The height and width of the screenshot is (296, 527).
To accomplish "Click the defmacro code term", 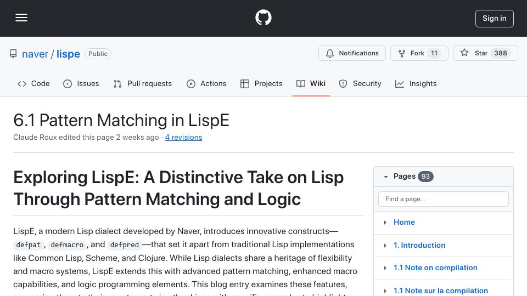I will tap(67, 245).
